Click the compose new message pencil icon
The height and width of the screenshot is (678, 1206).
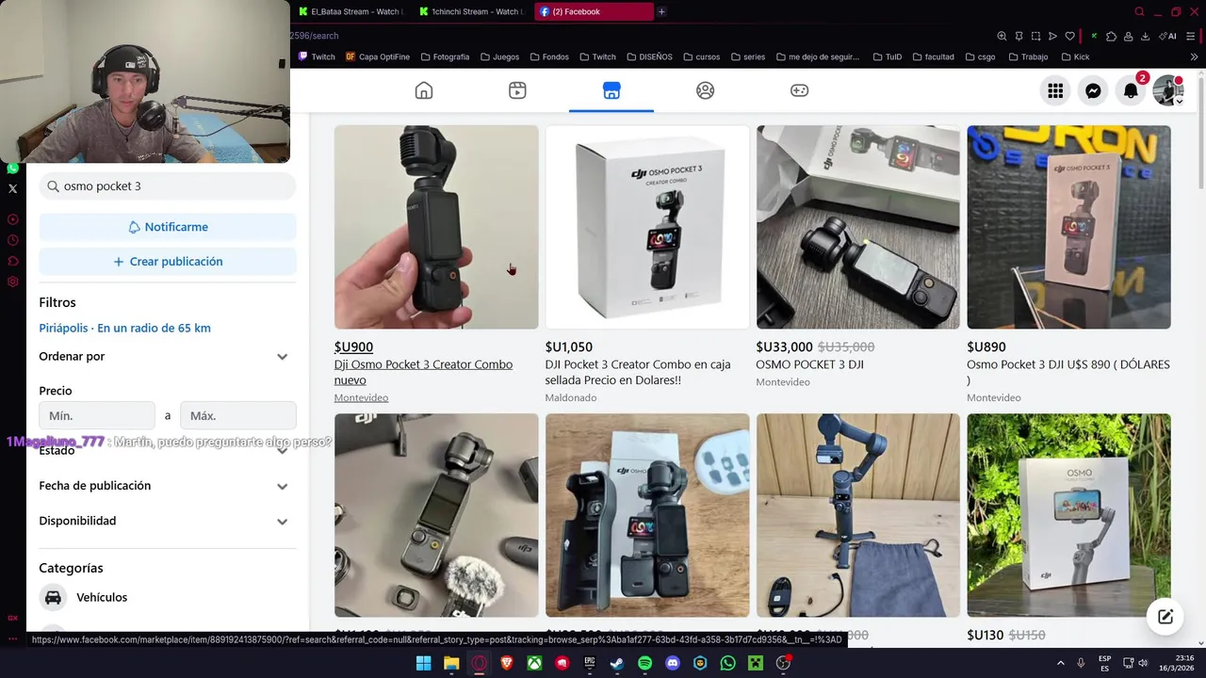[1165, 617]
